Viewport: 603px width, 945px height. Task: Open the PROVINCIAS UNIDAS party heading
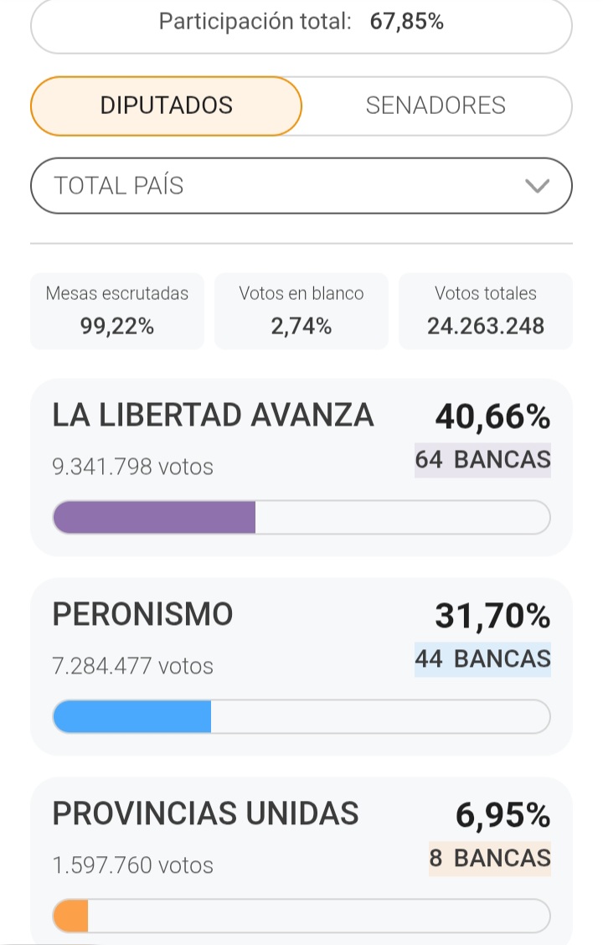205,813
